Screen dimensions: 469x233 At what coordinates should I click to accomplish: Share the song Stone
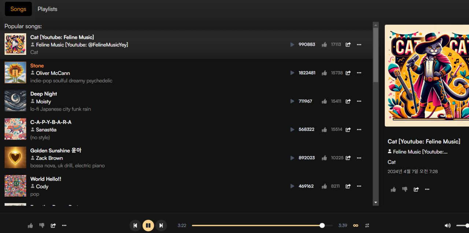pos(348,73)
